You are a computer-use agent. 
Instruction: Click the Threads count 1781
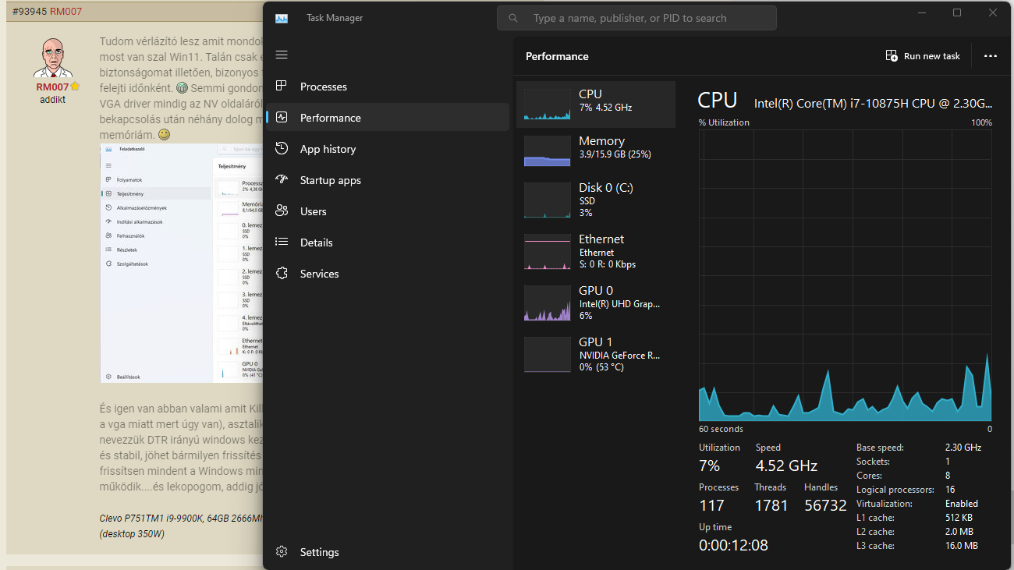pos(771,505)
